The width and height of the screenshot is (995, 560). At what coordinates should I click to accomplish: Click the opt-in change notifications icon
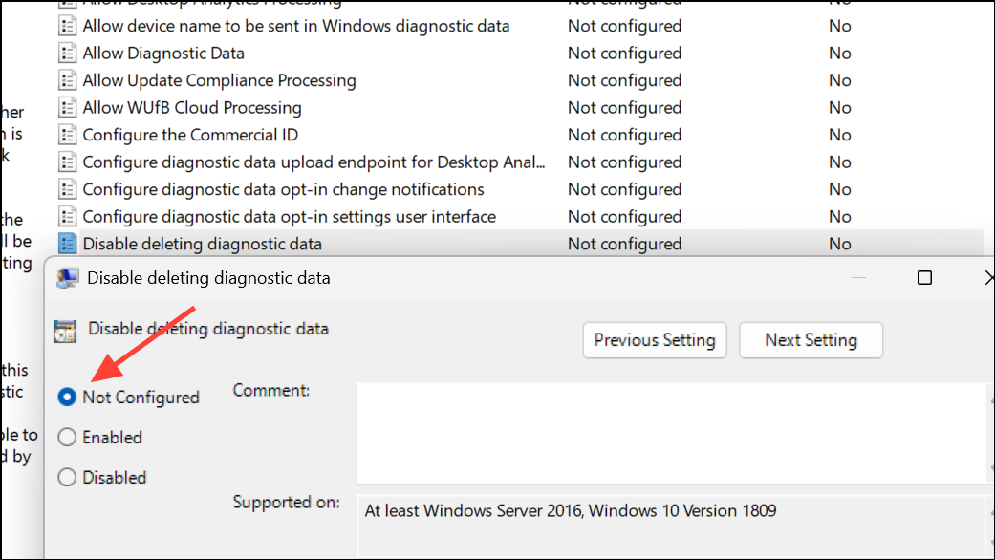pos(67,189)
